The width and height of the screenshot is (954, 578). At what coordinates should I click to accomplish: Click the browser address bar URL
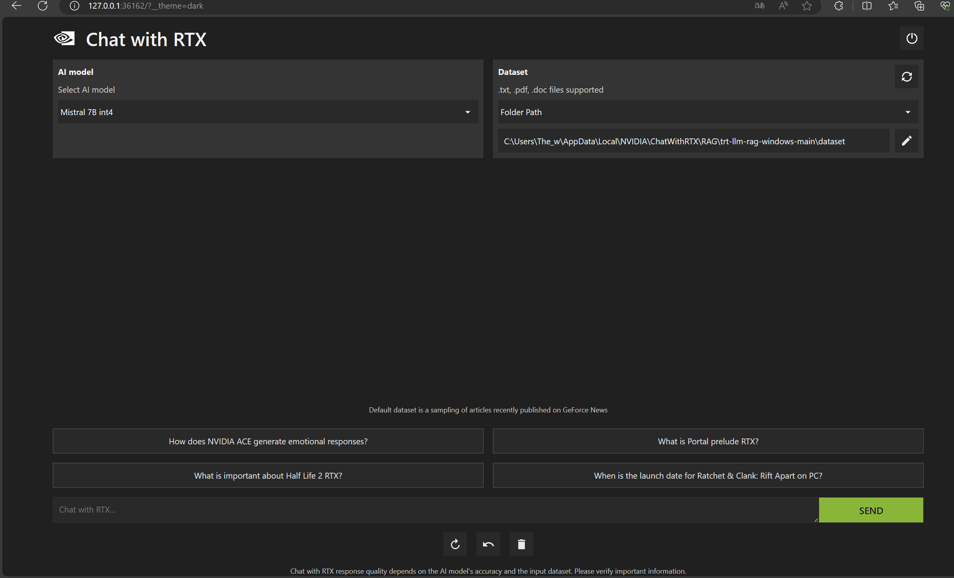[x=146, y=6]
